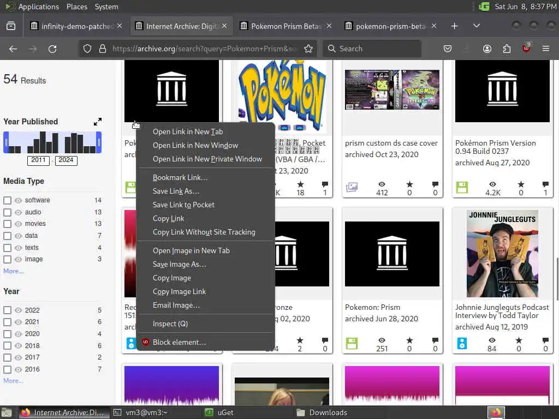Close the infinity-demo-patched tab
Viewport: 559px width, 419px height.
point(120,26)
